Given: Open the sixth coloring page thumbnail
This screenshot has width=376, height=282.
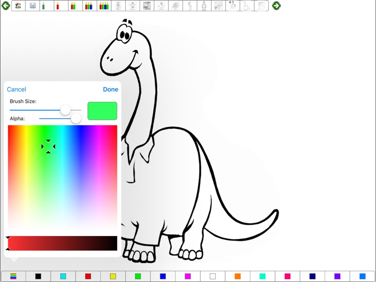Looking at the screenshot, I should 189,5.
